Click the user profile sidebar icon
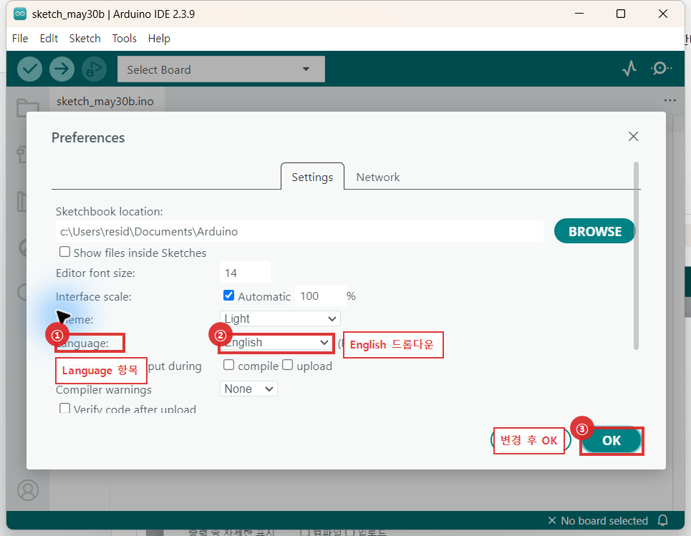Viewport: 691px width, 536px height. click(x=28, y=490)
